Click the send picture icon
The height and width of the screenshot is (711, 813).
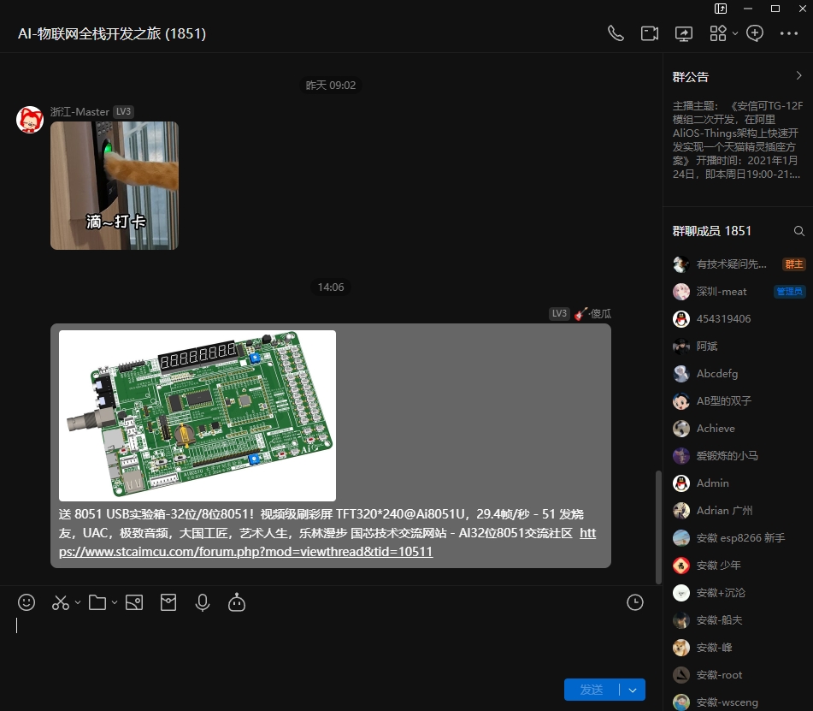(x=133, y=602)
